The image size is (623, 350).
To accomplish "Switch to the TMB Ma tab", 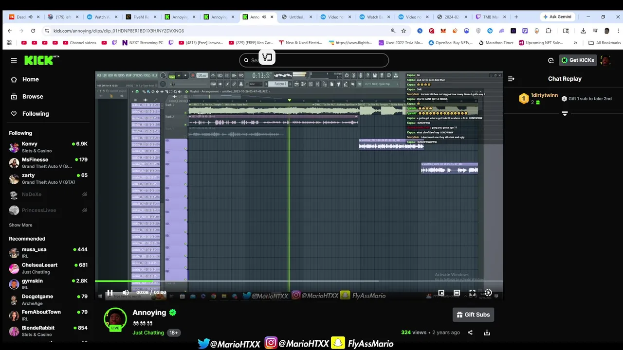I will [491, 17].
